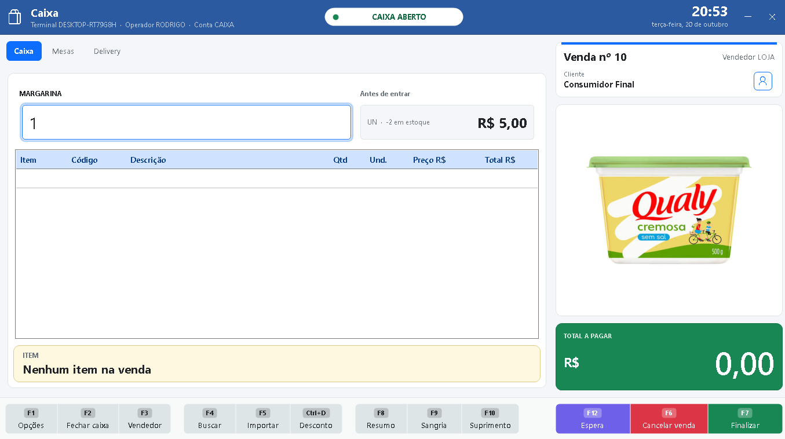The height and width of the screenshot is (439, 785).
Task: Close the Caixa window
Action: point(772,17)
